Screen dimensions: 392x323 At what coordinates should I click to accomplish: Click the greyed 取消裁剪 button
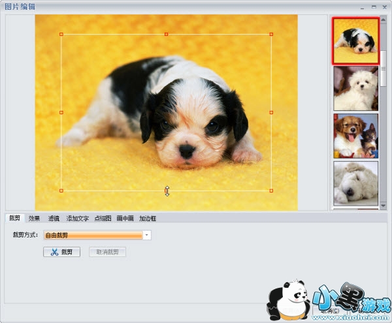108,252
